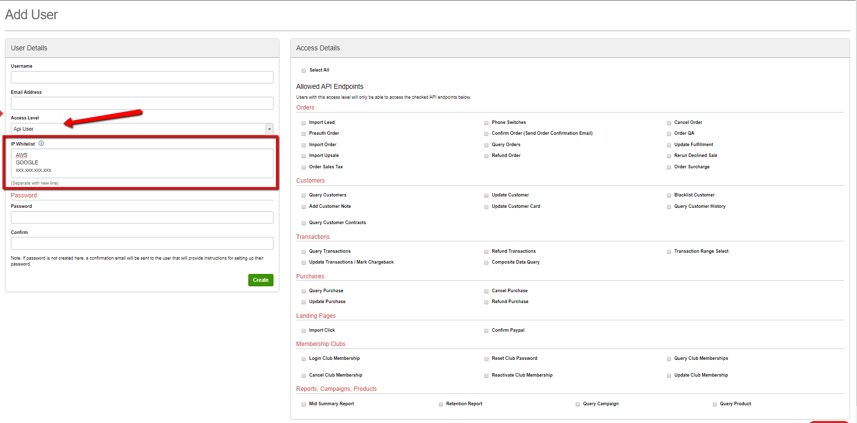
Task: Enable the Import Lead endpoint
Action: 304,123
